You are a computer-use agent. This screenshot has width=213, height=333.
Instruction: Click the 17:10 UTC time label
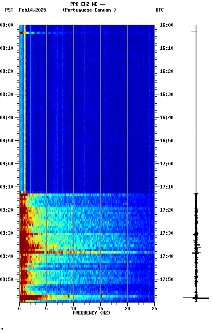click(167, 187)
